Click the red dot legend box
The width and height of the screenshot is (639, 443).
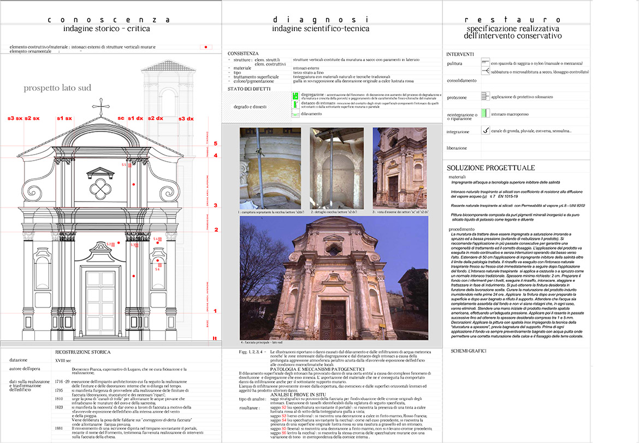(x=206, y=48)
